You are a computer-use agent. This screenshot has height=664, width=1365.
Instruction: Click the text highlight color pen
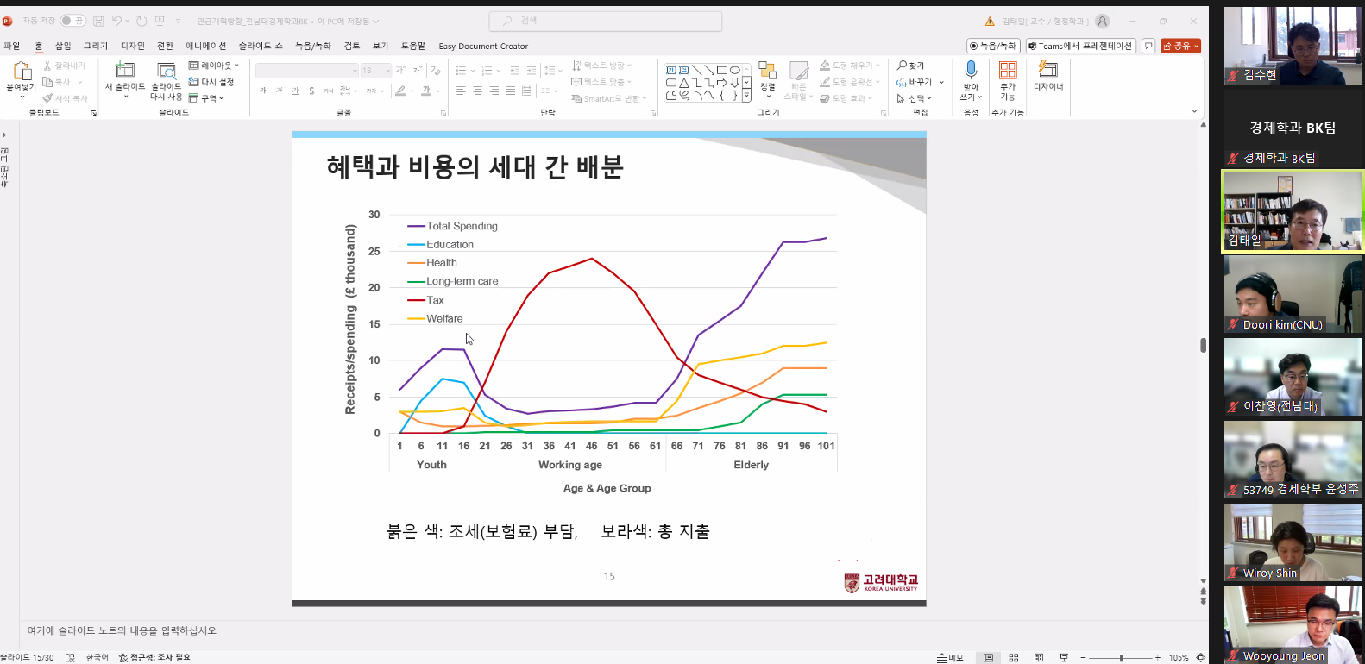click(400, 91)
